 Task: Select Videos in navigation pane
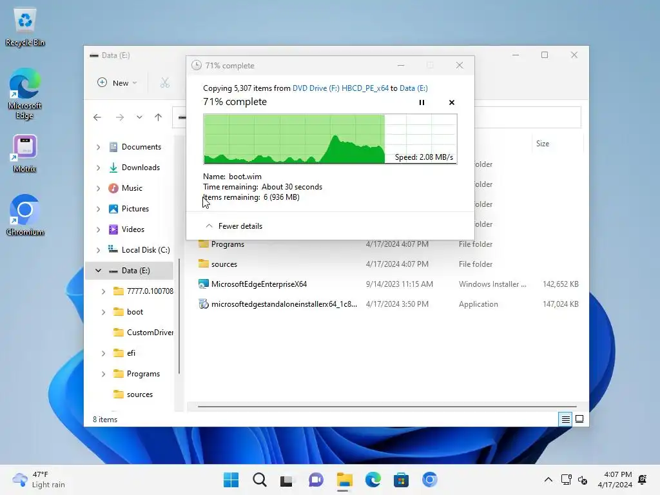coord(126,229)
